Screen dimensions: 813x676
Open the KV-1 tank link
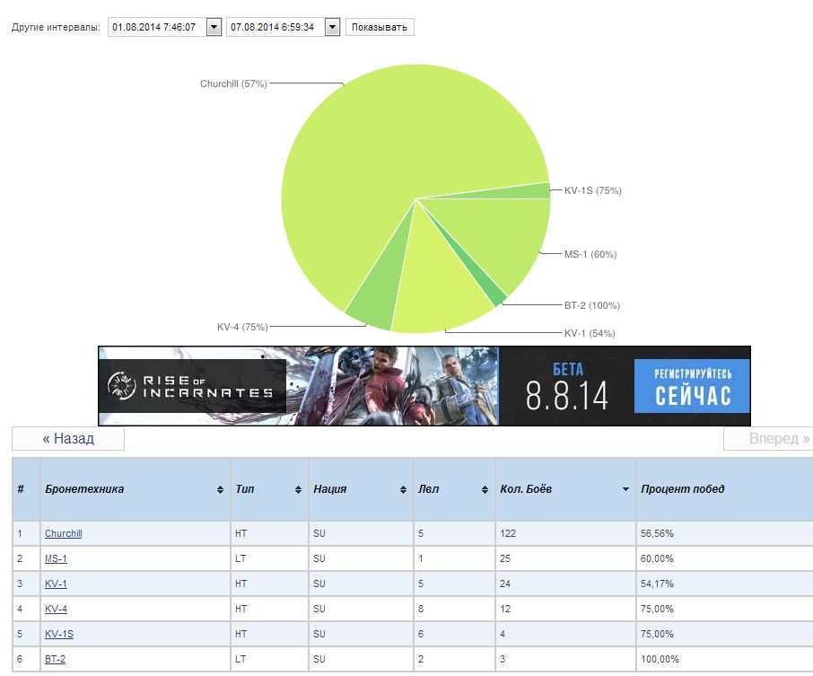coord(56,584)
